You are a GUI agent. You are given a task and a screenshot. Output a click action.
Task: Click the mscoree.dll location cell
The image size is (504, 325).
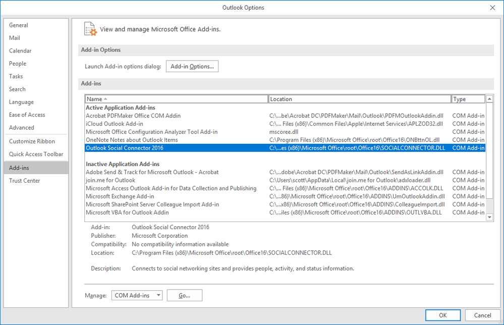pos(284,132)
